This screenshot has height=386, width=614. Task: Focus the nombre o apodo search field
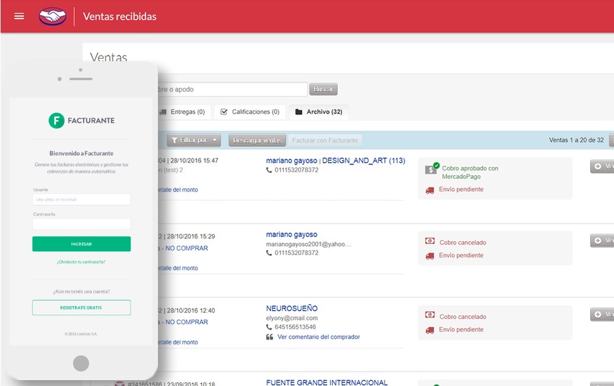(233, 89)
